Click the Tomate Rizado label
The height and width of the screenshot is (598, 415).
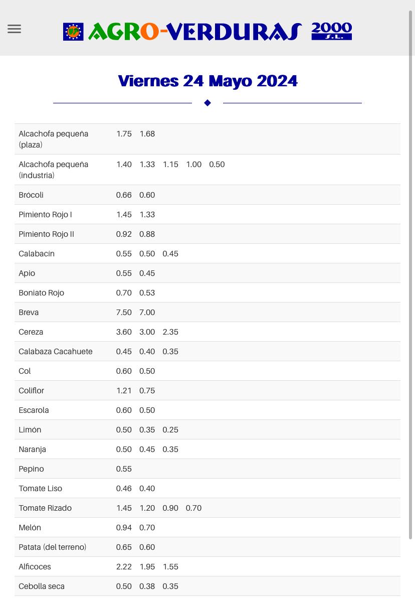point(45,508)
